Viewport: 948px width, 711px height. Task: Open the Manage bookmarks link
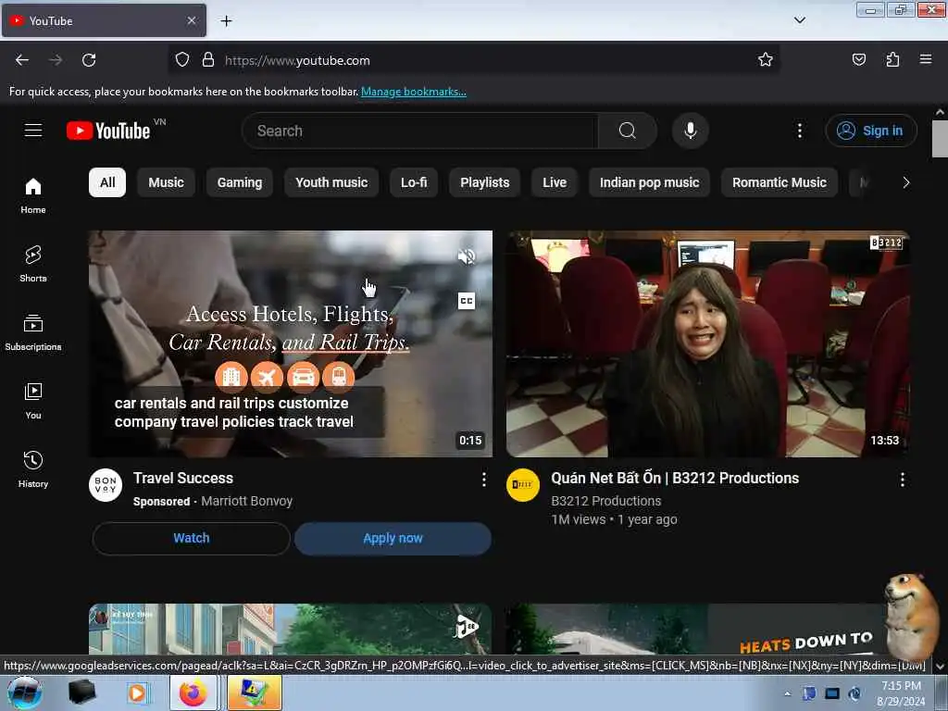pyautogui.click(x=414, y=92)
